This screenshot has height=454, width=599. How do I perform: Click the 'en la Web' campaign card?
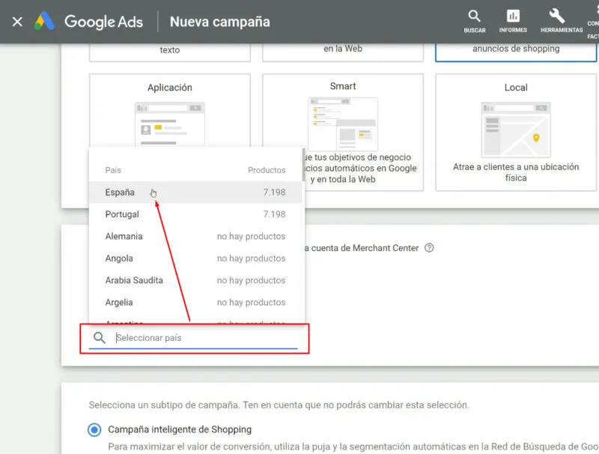(343, 52)
